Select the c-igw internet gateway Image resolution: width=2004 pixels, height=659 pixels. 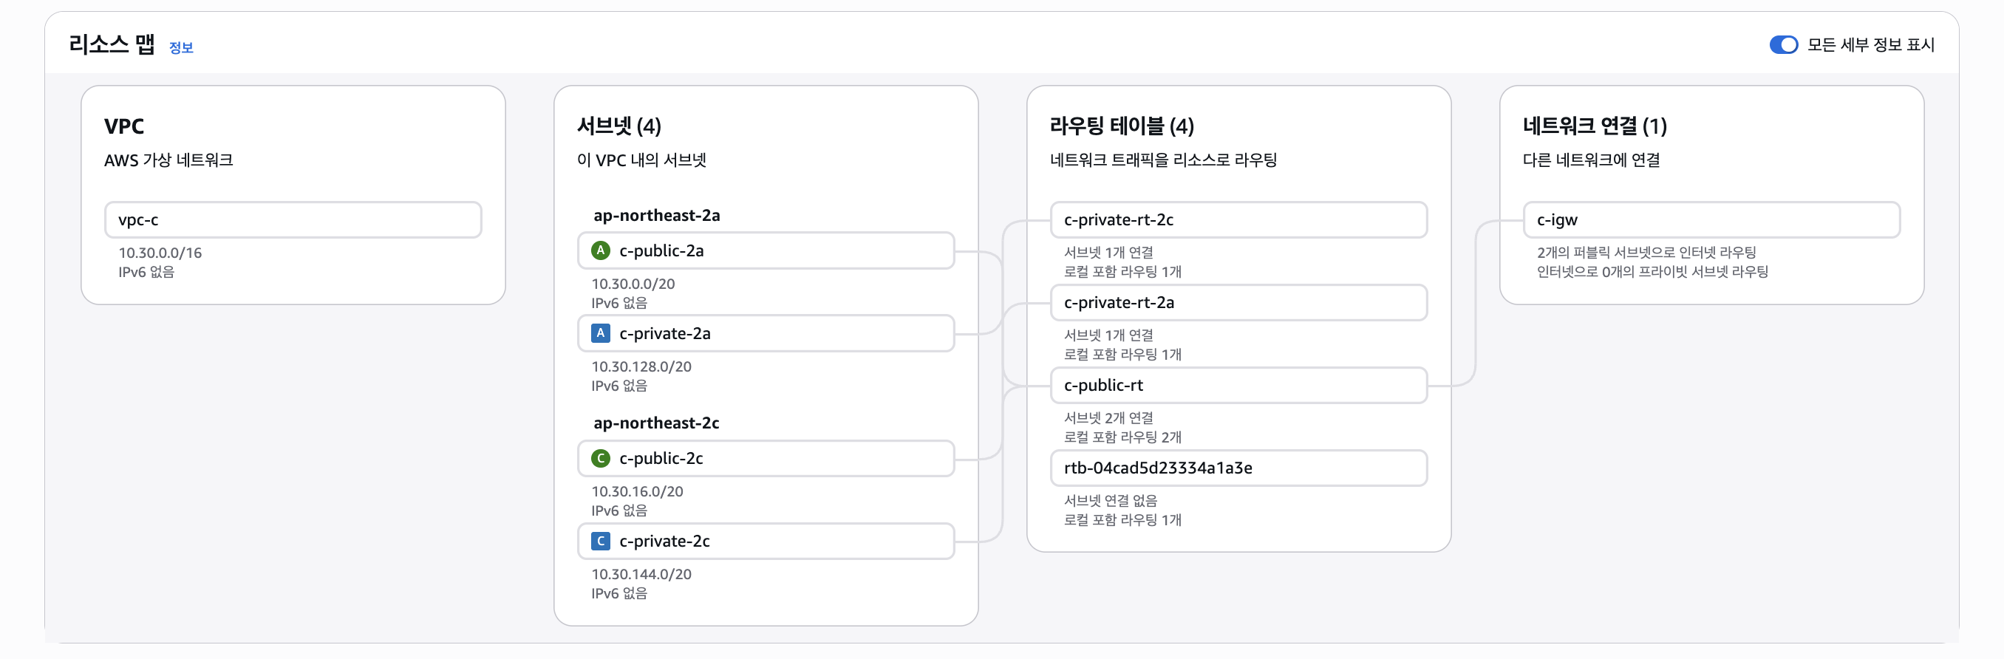click(x=1711, y=220)
